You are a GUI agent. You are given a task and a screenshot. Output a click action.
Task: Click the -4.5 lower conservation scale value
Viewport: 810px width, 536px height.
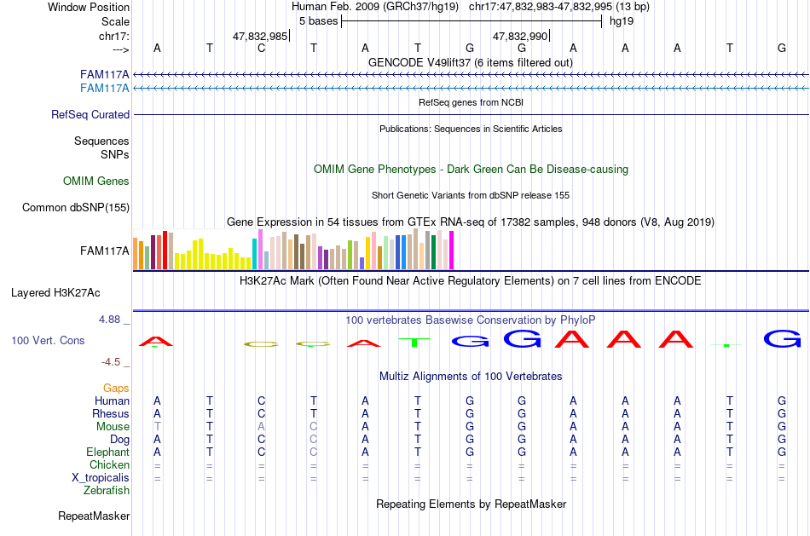click(x=111, y=362)
